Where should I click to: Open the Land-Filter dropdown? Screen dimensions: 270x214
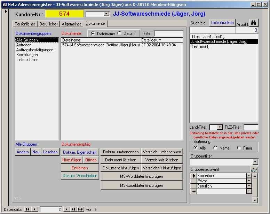point(220,127)
